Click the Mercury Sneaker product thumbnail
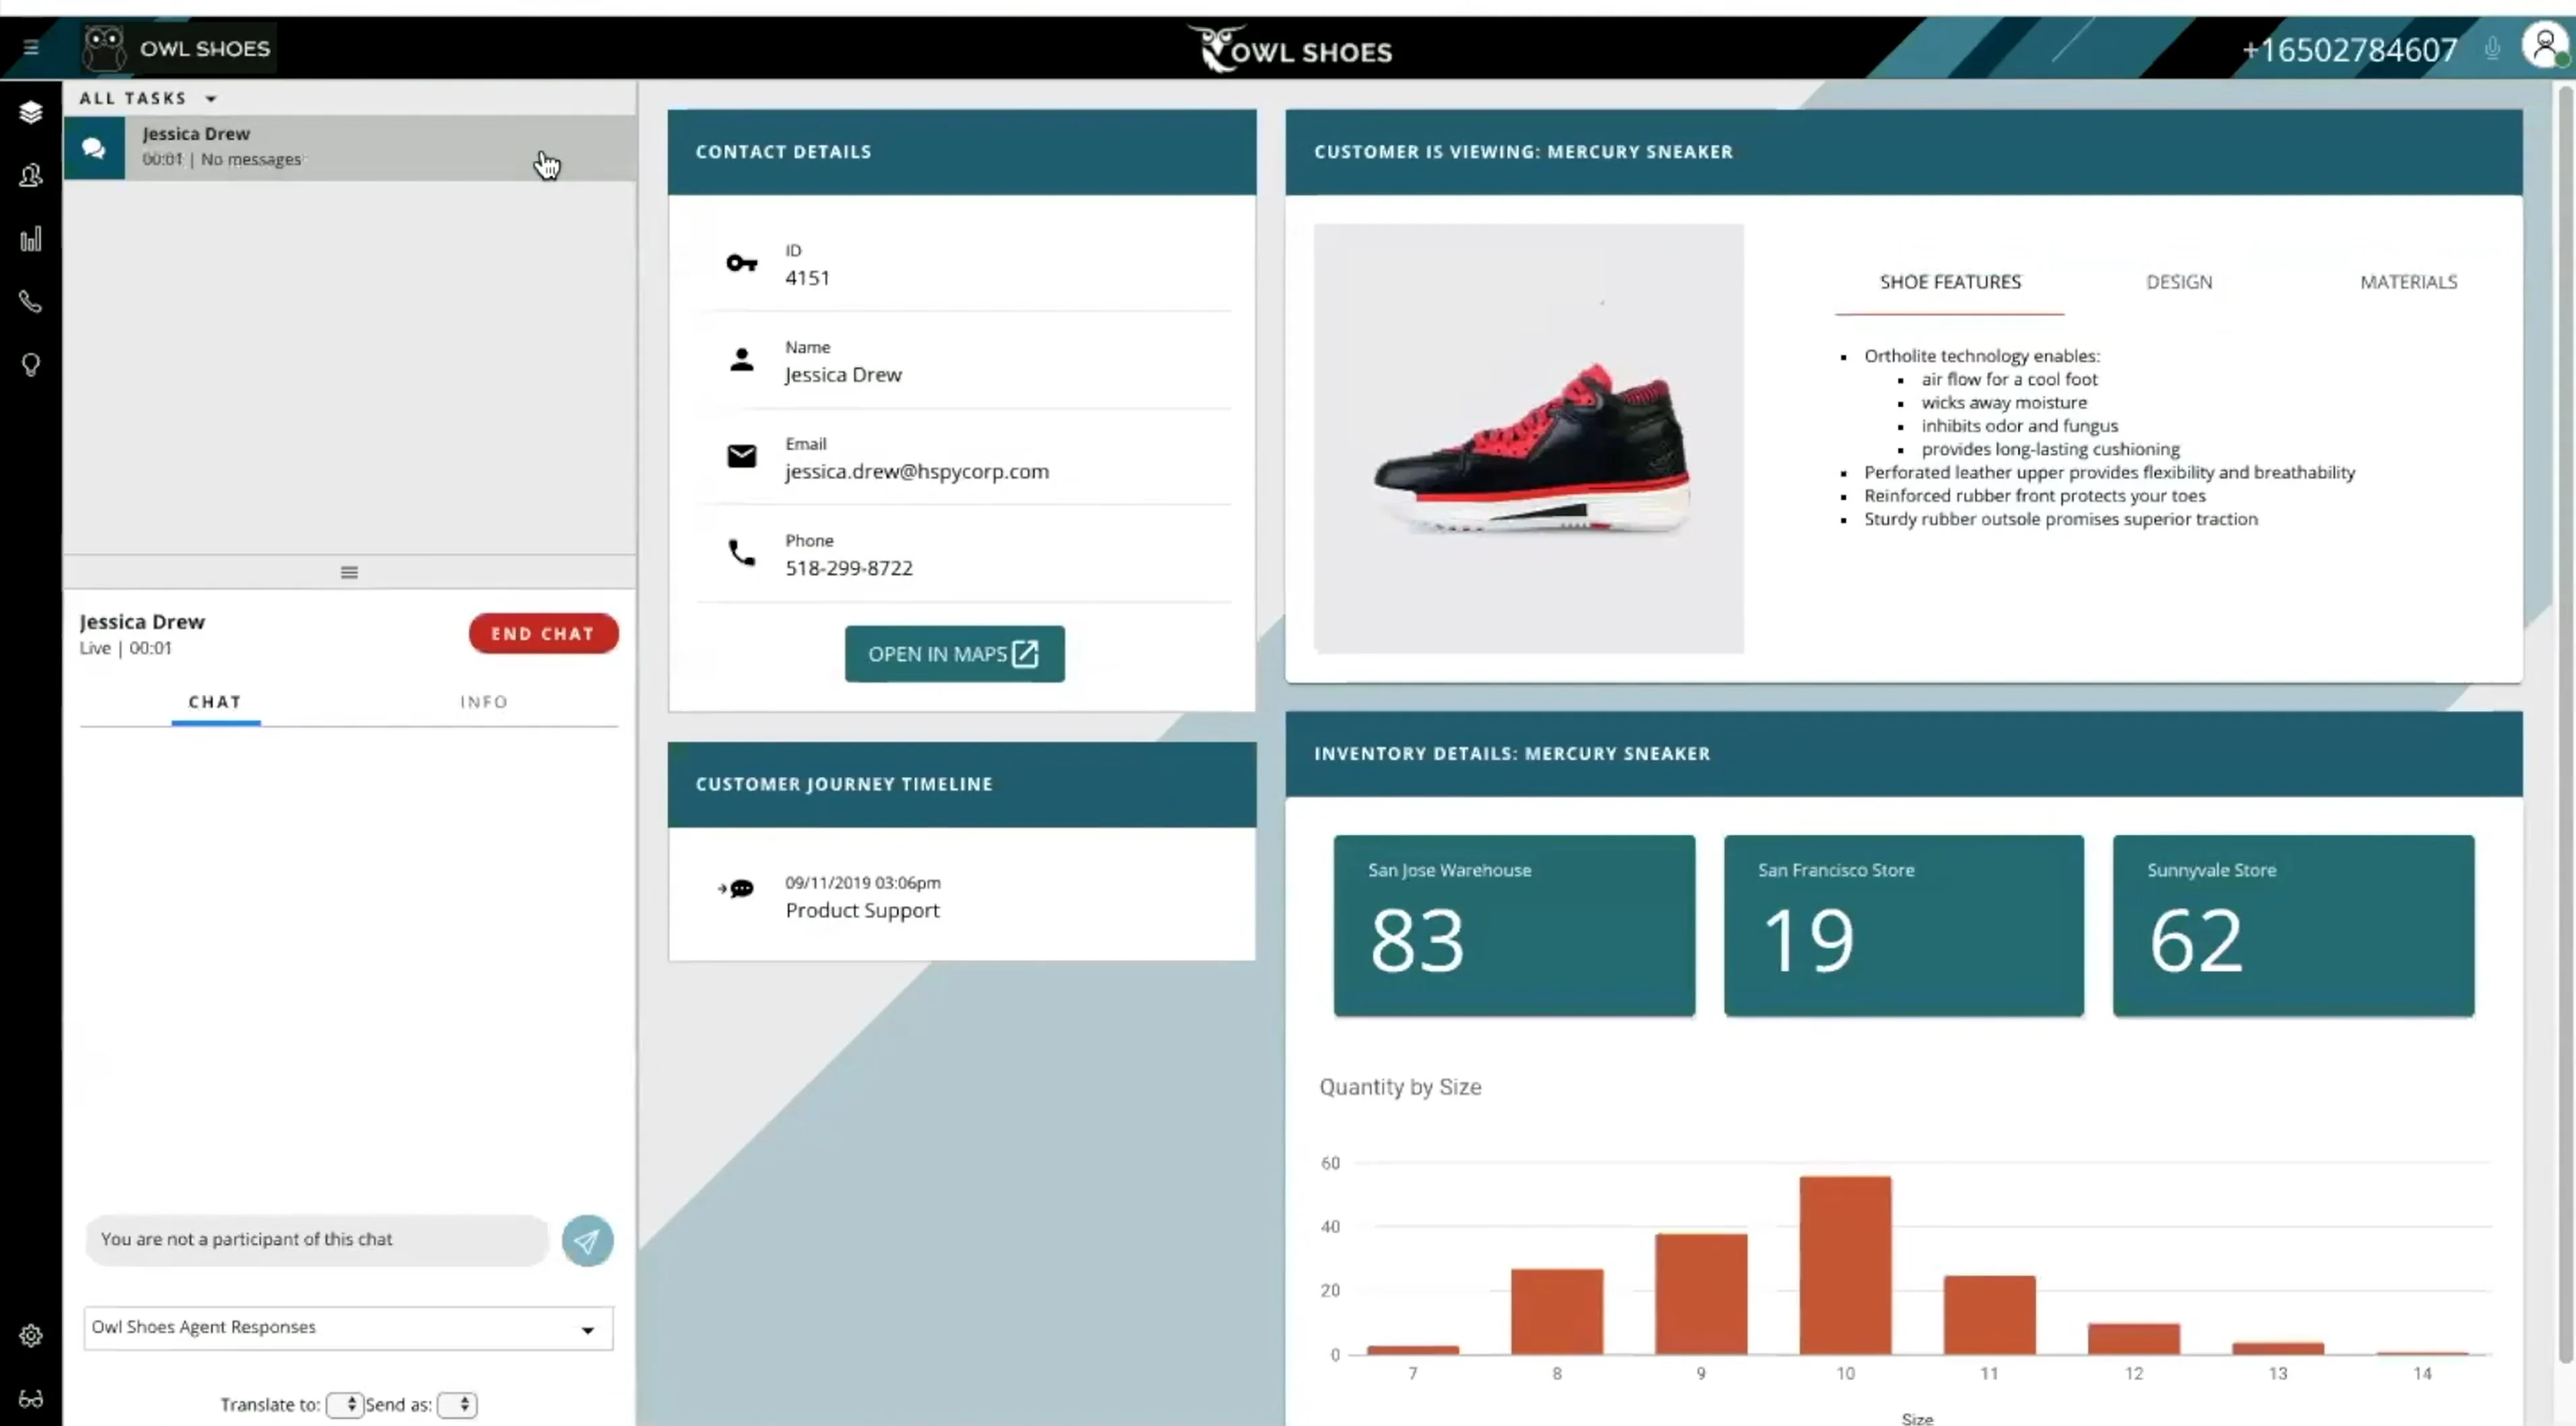The image size is (2576, 1426). pyautogui.click(x=1528, y=439)
